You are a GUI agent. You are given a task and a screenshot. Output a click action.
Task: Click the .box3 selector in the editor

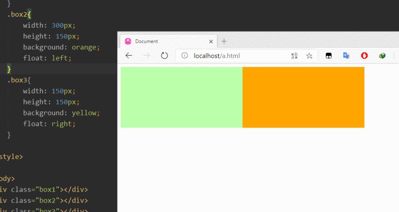17,80
